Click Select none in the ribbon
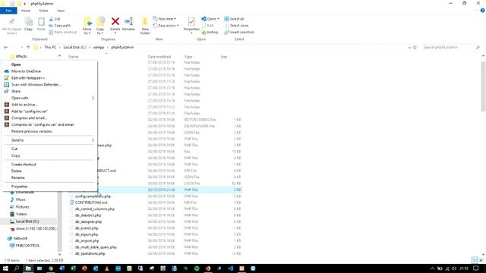Viewport: 486px width, 273px height. pos(236,25)
